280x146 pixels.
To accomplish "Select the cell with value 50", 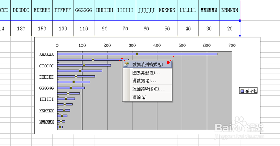I will pyautogui.click(x=167, y=28).
